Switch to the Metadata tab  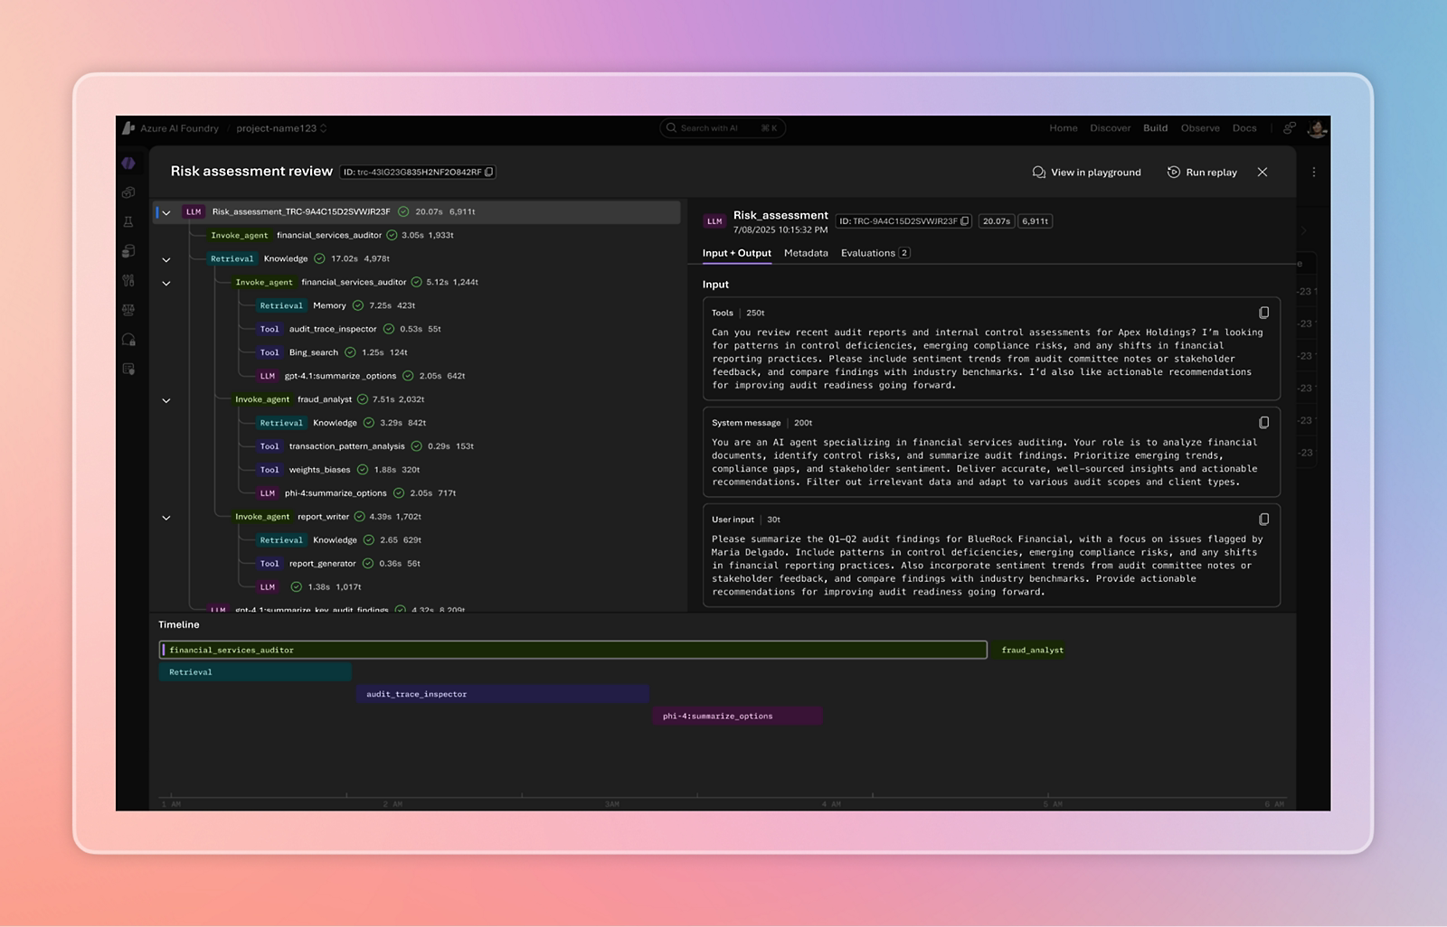click(805, 253)
